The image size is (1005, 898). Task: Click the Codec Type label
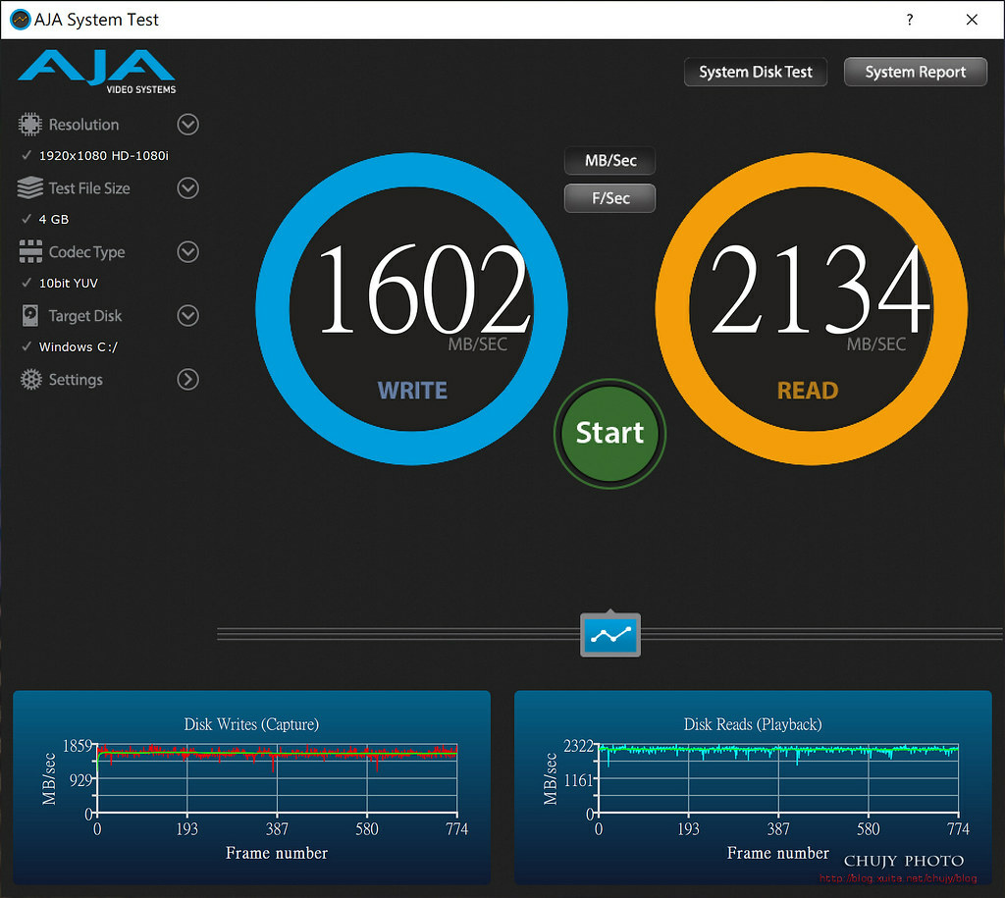click(x=87, y=252)
